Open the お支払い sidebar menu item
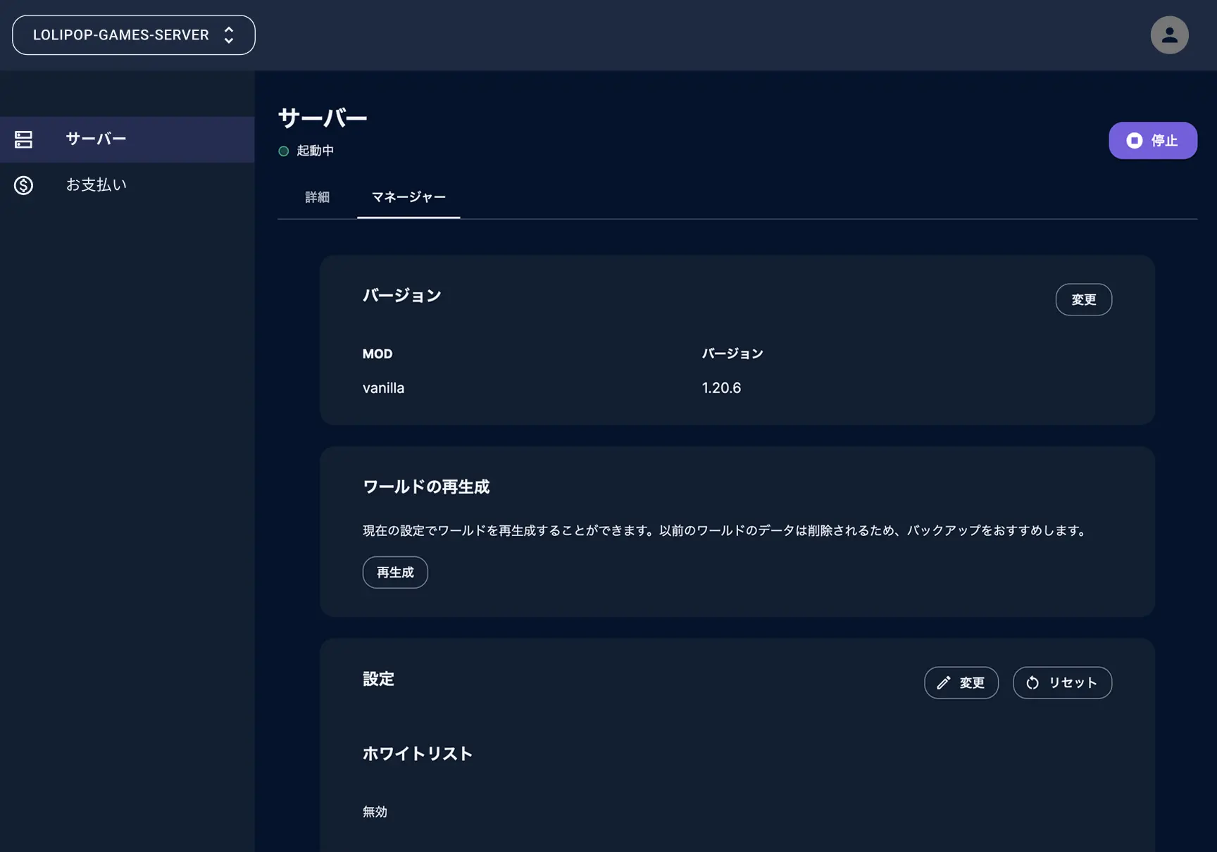This screenshot has height=852, width=1217. point(127,185)
